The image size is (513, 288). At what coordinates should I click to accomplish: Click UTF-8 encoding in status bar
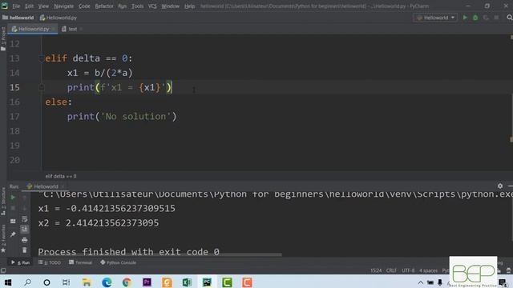pos(408,270)
